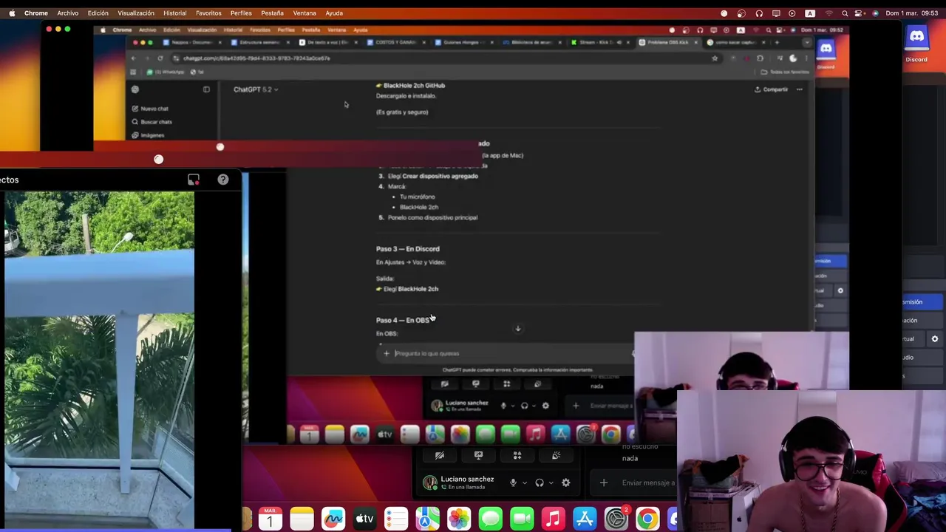The width and height of the screenshot is (946, 532).
Task: Mute the microphone beside Luciano sanchez in large panel
Action: coord(513,482)
